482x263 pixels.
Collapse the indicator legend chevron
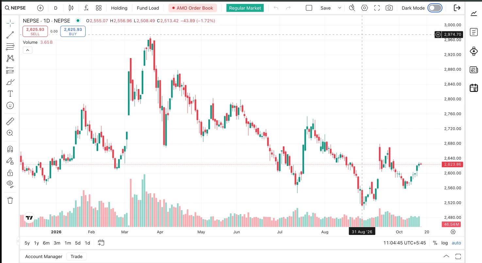point(27,50)
